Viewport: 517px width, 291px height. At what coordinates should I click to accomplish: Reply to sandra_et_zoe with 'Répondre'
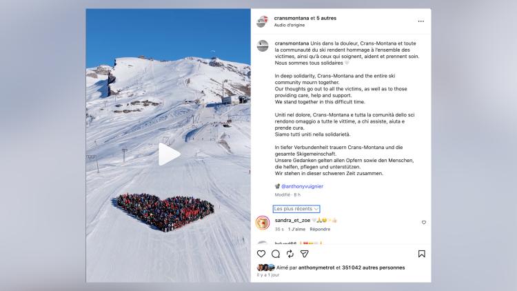point(320,229)
